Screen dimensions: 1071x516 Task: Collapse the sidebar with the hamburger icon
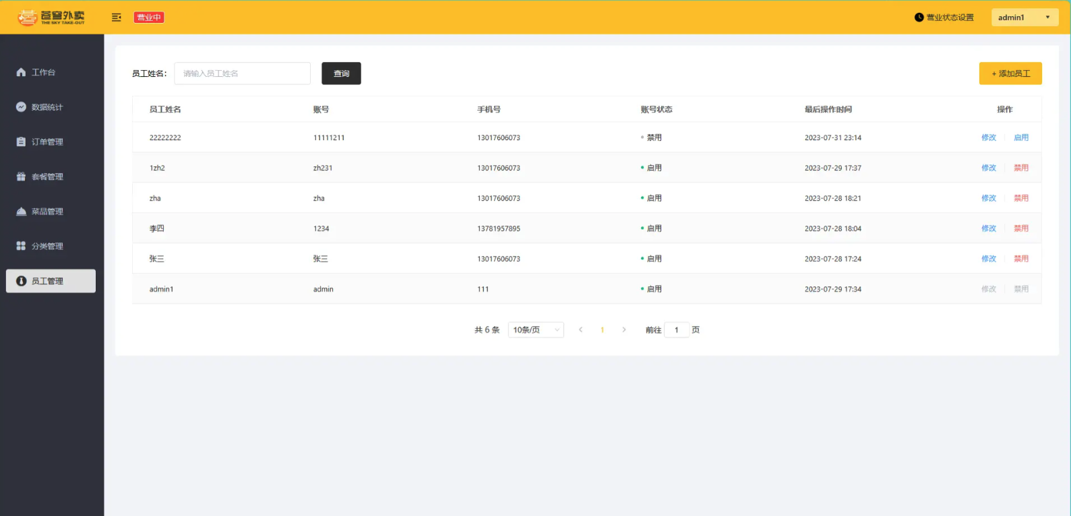[117, 18]
